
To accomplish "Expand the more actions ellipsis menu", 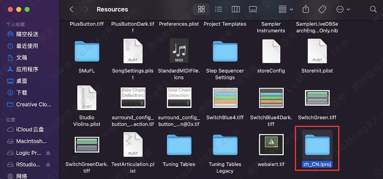I will (343, 9).
